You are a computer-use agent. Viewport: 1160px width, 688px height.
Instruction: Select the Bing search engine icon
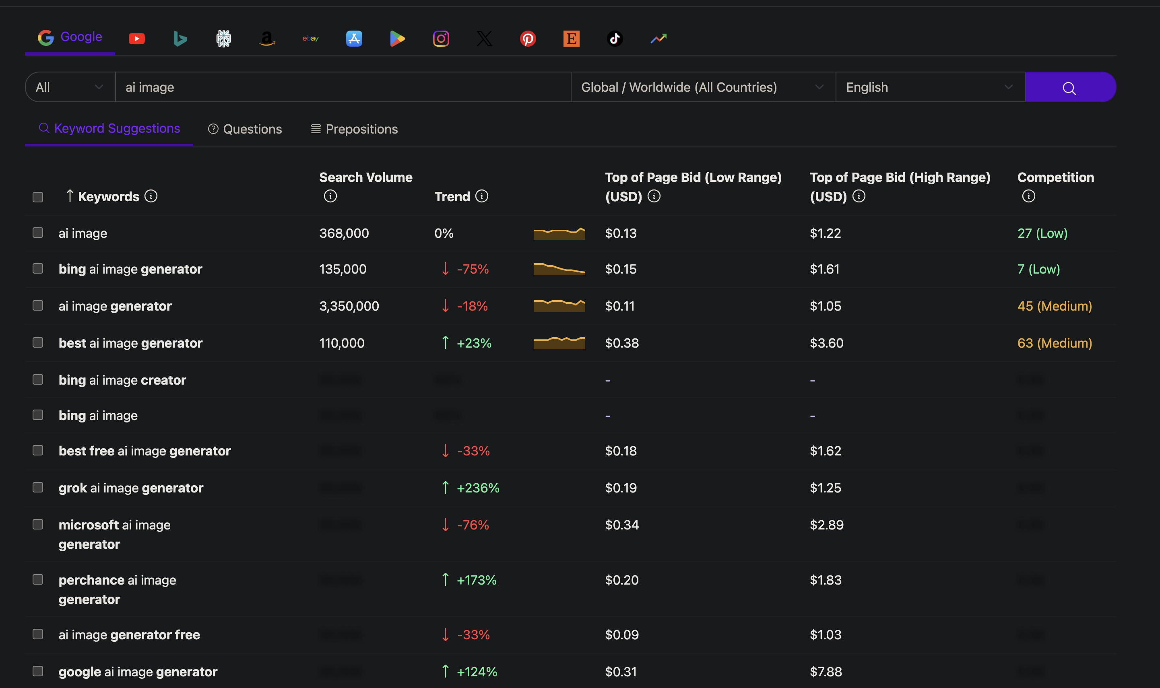(180, 39)
